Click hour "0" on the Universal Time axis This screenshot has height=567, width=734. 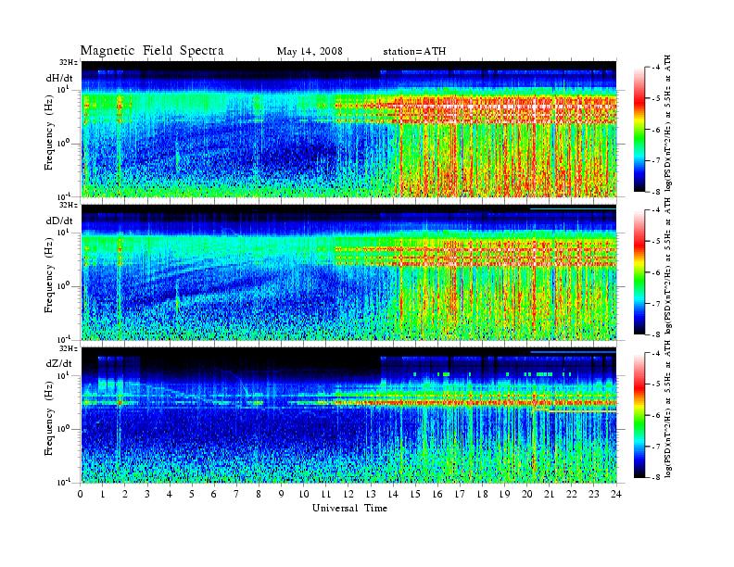81,494
